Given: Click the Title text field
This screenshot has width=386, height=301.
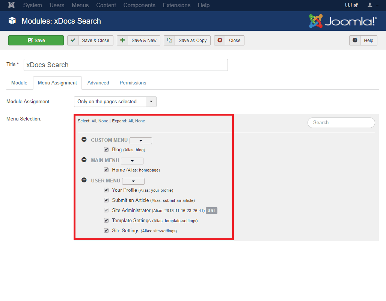Looking at the screenshot, I should [x=125, y=65].
